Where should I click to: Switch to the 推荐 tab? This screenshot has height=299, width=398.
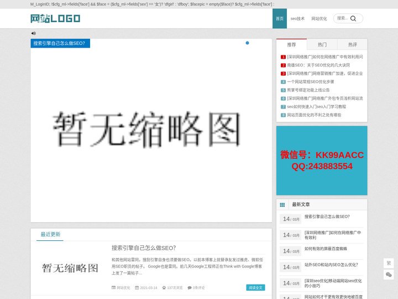(291, 44)
